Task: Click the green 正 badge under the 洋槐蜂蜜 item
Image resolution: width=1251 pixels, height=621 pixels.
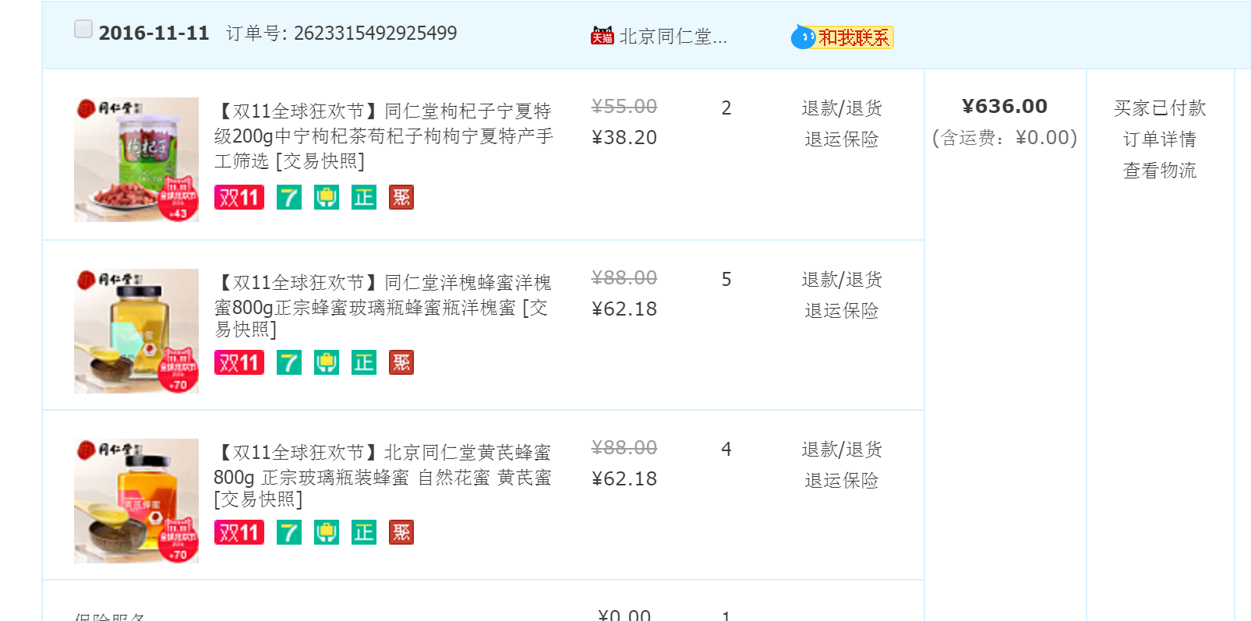Action: tap(364, 362)
